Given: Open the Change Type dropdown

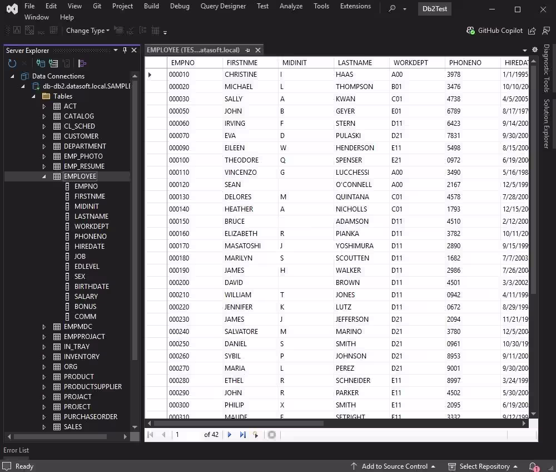Looking at the screenshot, I should pyautogui.click(x=88, y=31).
